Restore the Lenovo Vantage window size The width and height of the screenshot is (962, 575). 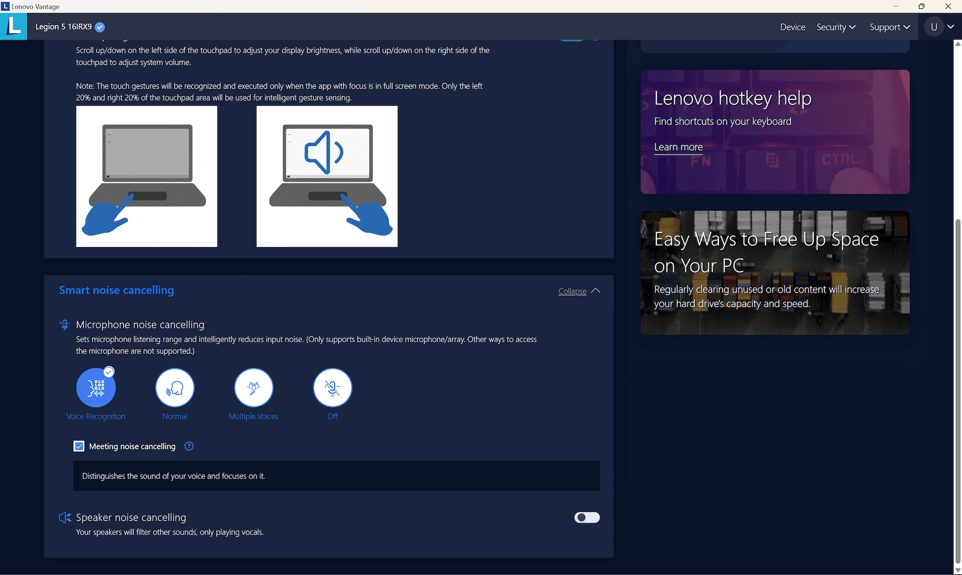921,7
